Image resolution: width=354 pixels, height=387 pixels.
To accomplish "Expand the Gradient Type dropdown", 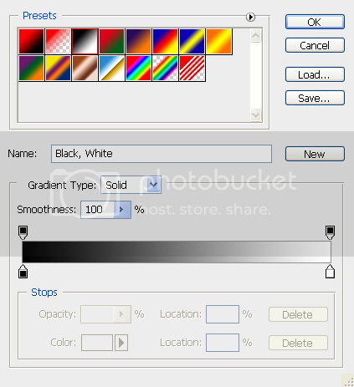I will (x=154, y=185).
